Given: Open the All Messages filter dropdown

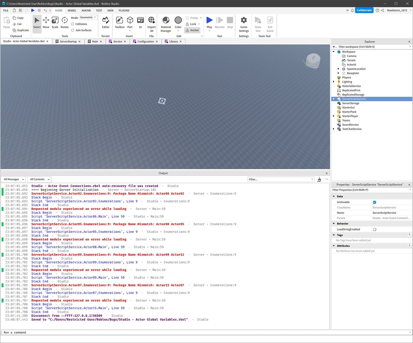Looking at the screenshot, I should [13, 179].
